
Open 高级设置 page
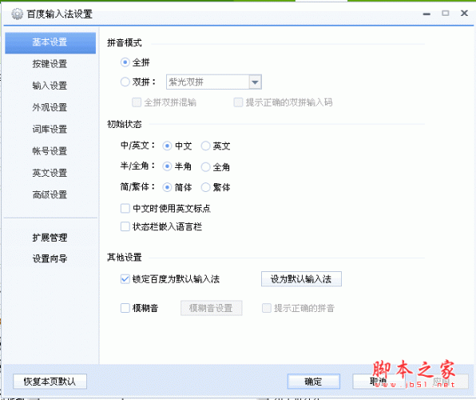(50, 194)
